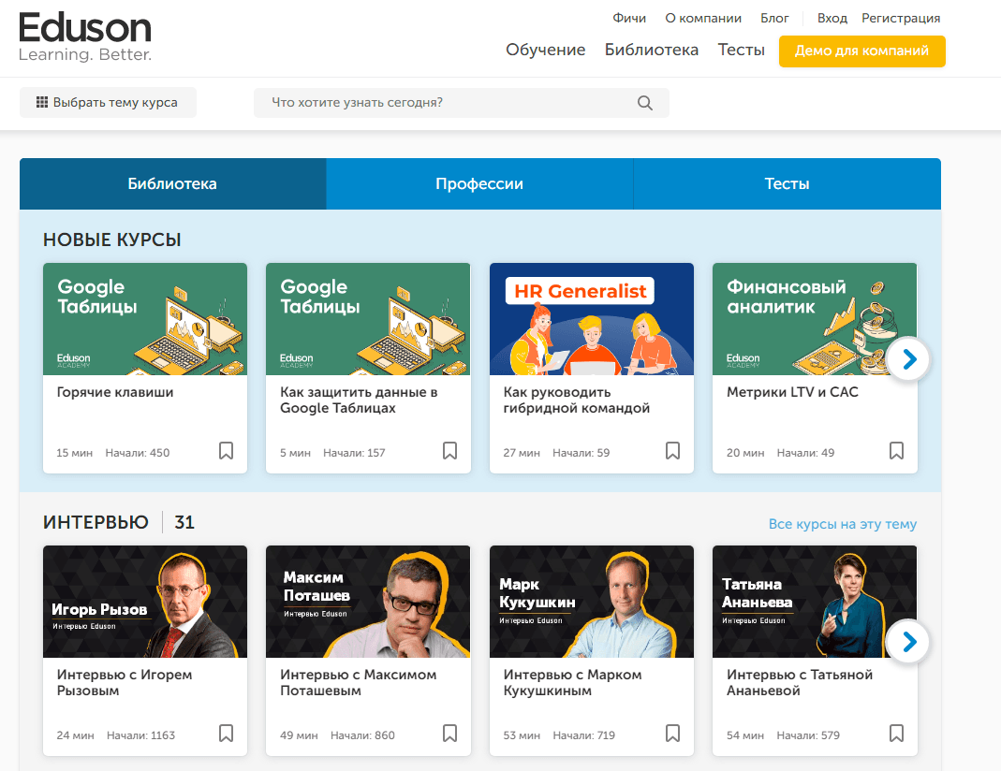Open Все курсы на эту тему link
Screen dimensions: 1001x771
(x=843, y=524)
